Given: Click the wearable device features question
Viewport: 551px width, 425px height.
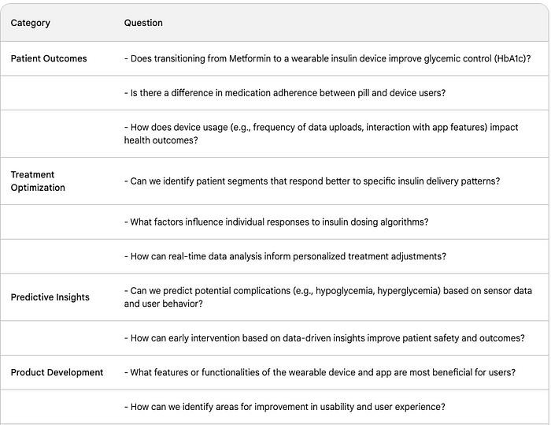Looking at the screenshot, I should (320, 372).
